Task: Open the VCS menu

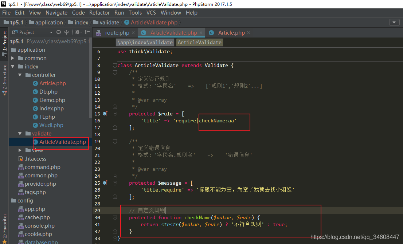Action: point(151,13)
